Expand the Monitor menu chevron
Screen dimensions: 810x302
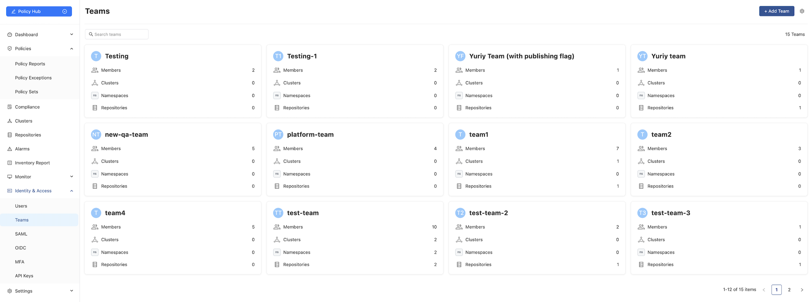pyautogui.click(x=71, y=177)
